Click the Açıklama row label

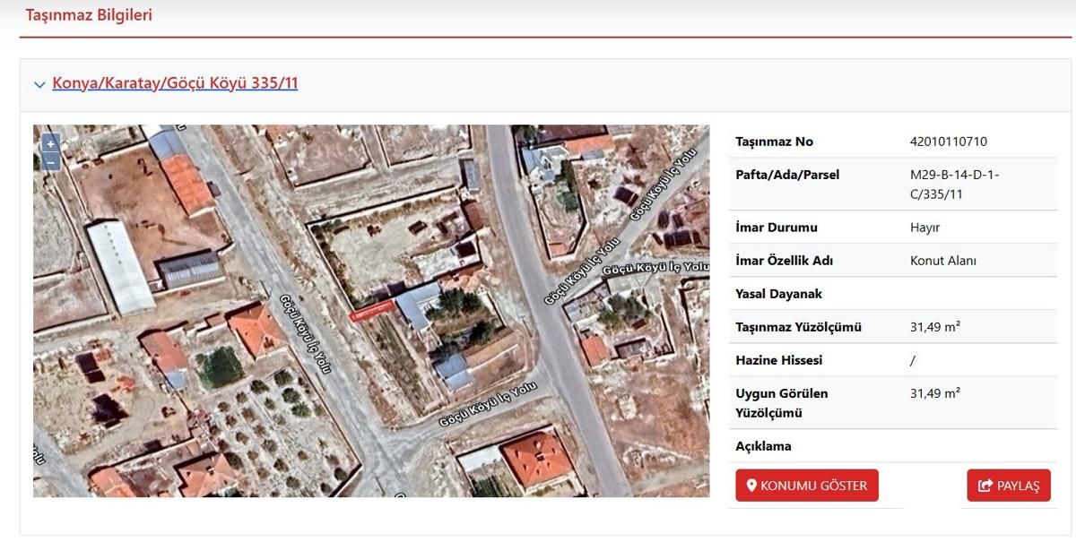pos(763,446)
